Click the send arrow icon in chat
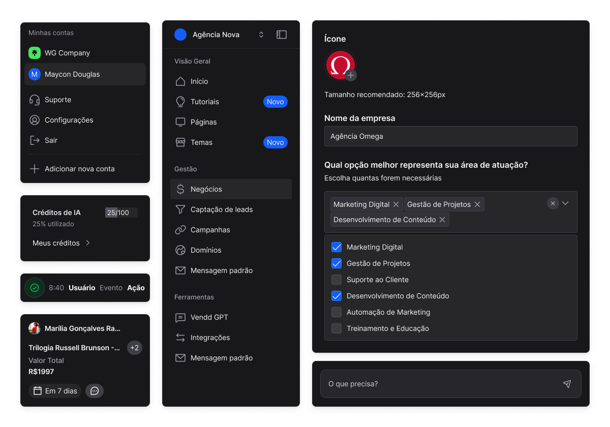This screenshot has width=610, height=427. tap(567, 384)
